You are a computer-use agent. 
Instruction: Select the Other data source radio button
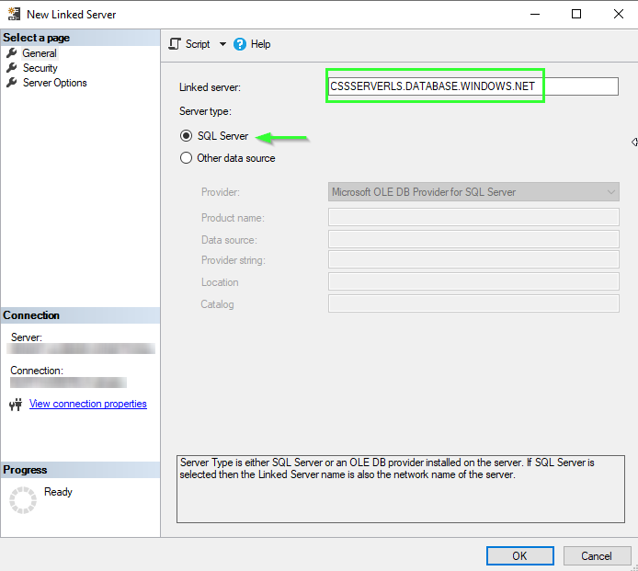[x=186, y=158]
